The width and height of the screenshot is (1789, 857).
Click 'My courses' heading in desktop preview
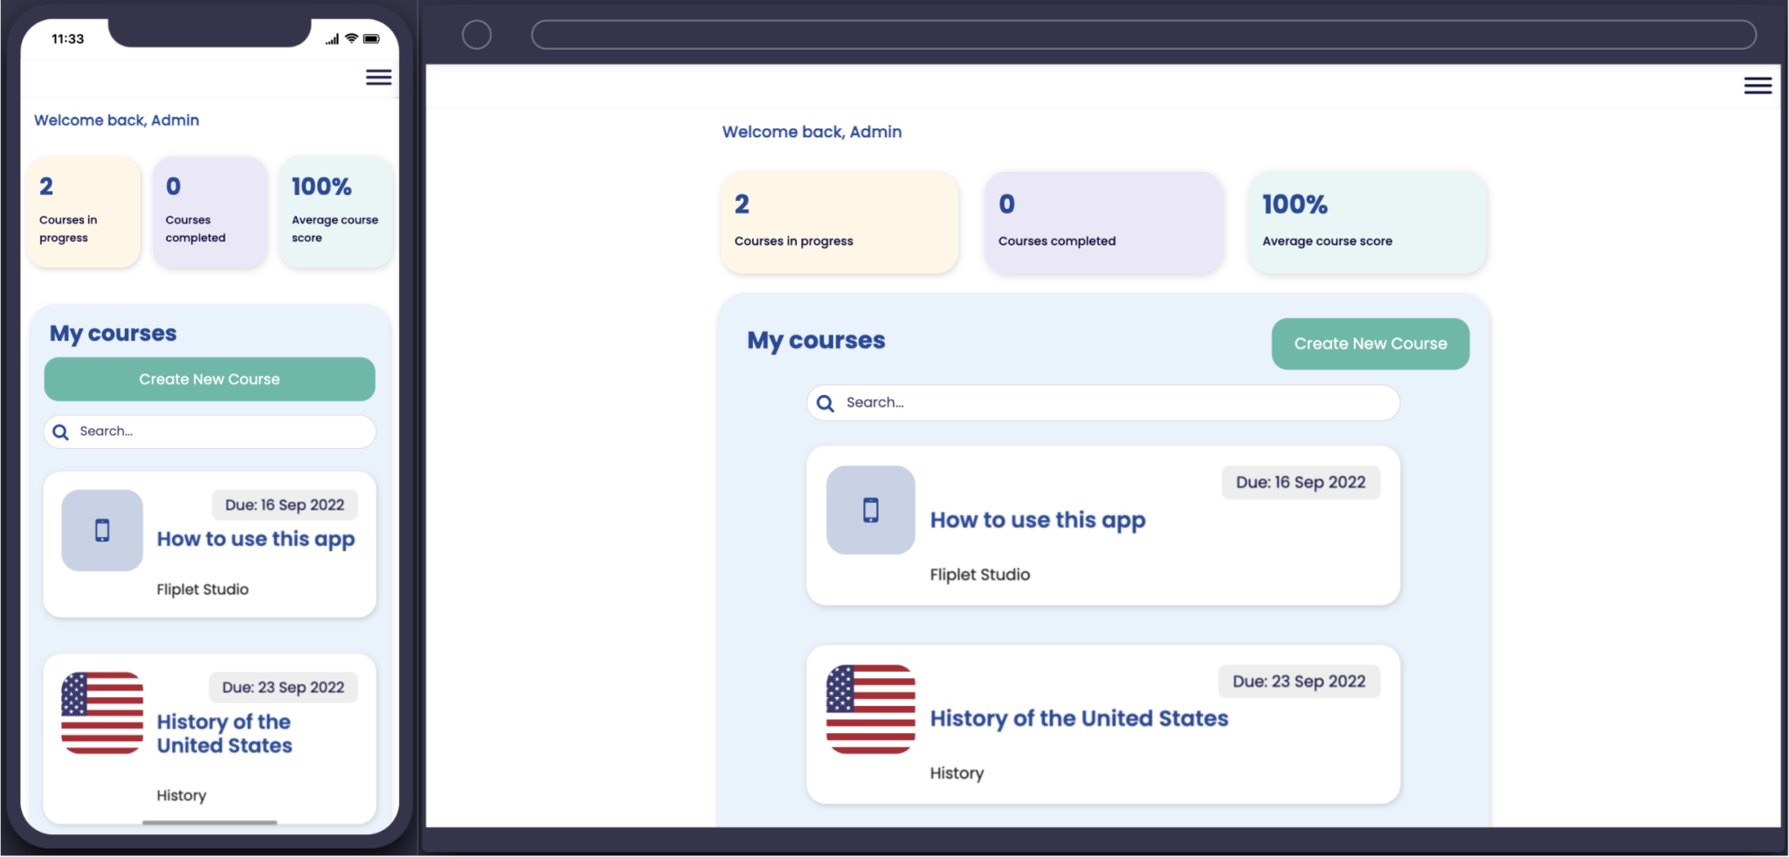coord(816,341)
